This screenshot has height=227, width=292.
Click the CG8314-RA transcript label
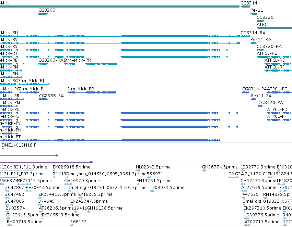coord(253,33)
